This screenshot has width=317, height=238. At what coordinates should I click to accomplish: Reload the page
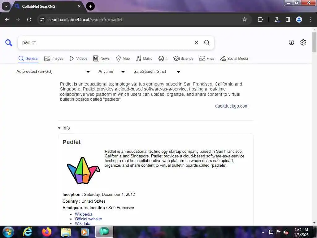[29, 20]
